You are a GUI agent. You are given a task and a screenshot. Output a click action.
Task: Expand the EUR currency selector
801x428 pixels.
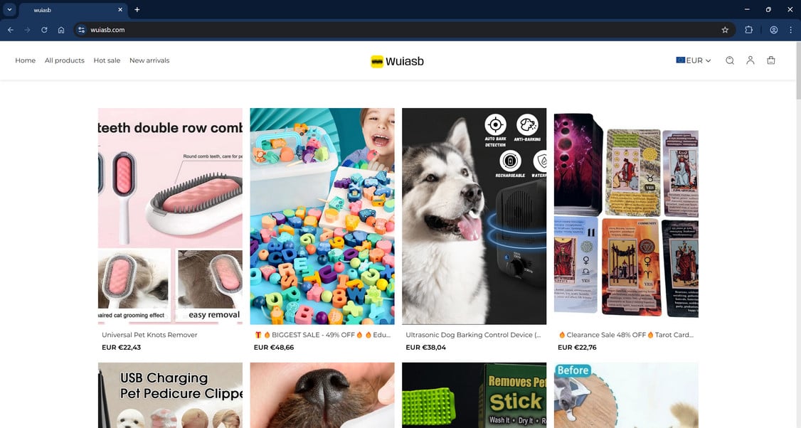pyautogui.click(x=693, y=60)
